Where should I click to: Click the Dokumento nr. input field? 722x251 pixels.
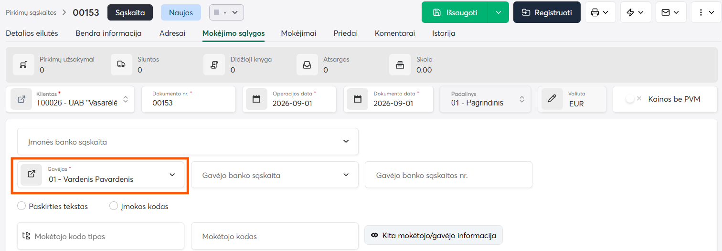[189, 99]
